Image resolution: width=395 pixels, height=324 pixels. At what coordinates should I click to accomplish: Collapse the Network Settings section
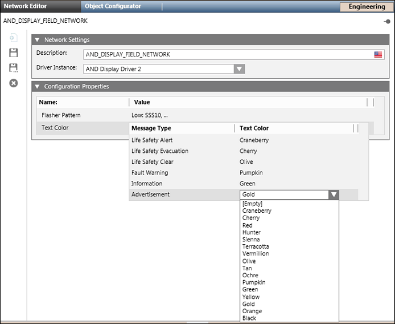point(38,40)
